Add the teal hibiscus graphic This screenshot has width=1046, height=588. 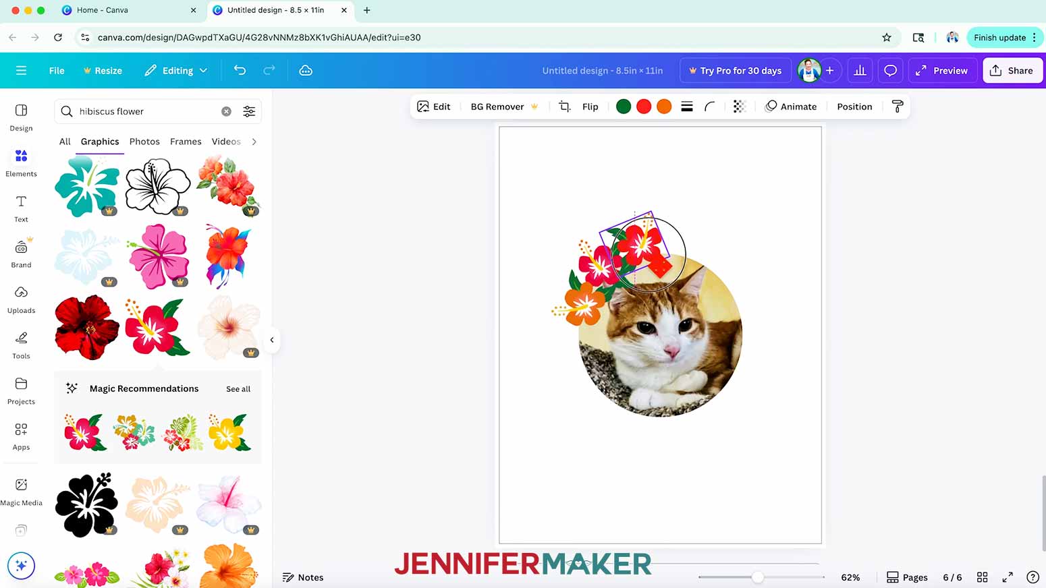[87, 186]
